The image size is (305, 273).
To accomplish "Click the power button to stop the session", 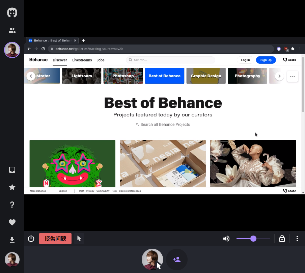I will 31,239.
